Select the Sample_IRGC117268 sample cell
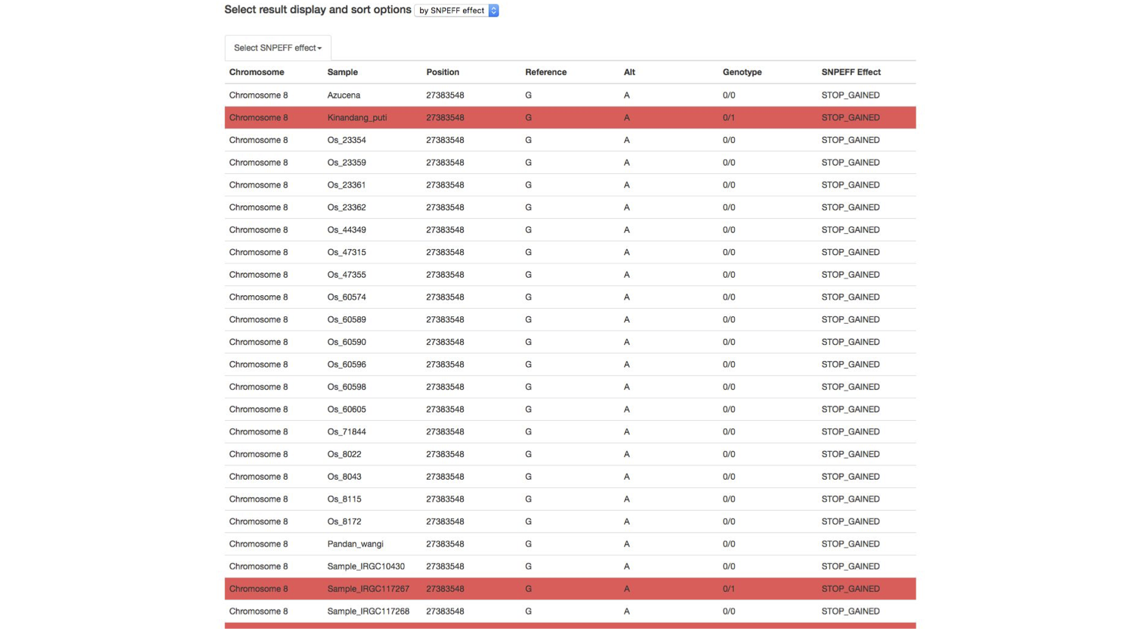This screenshot has width=1135, height=638. tap(368, 612)
